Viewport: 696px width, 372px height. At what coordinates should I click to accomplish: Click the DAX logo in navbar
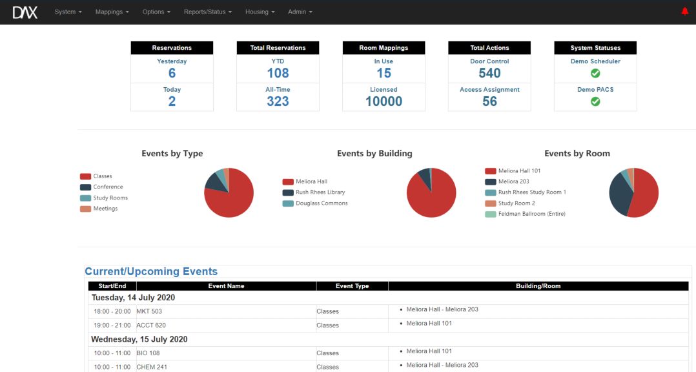pyautogui.click(x=25, y=12)
